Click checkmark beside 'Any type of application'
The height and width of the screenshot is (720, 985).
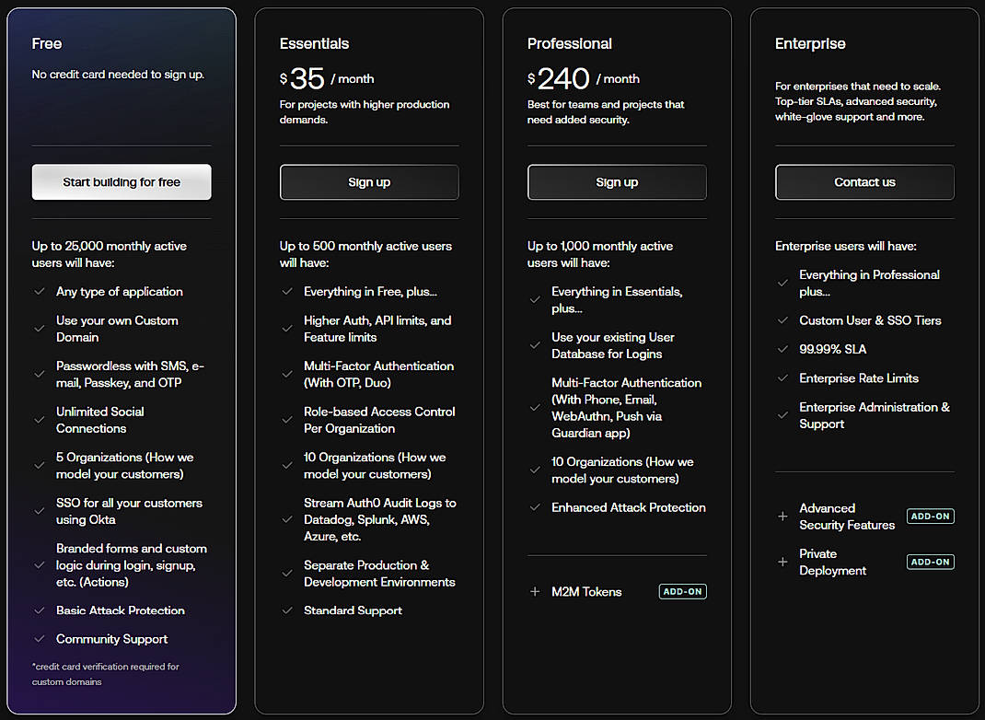click(x=39, y=292)
